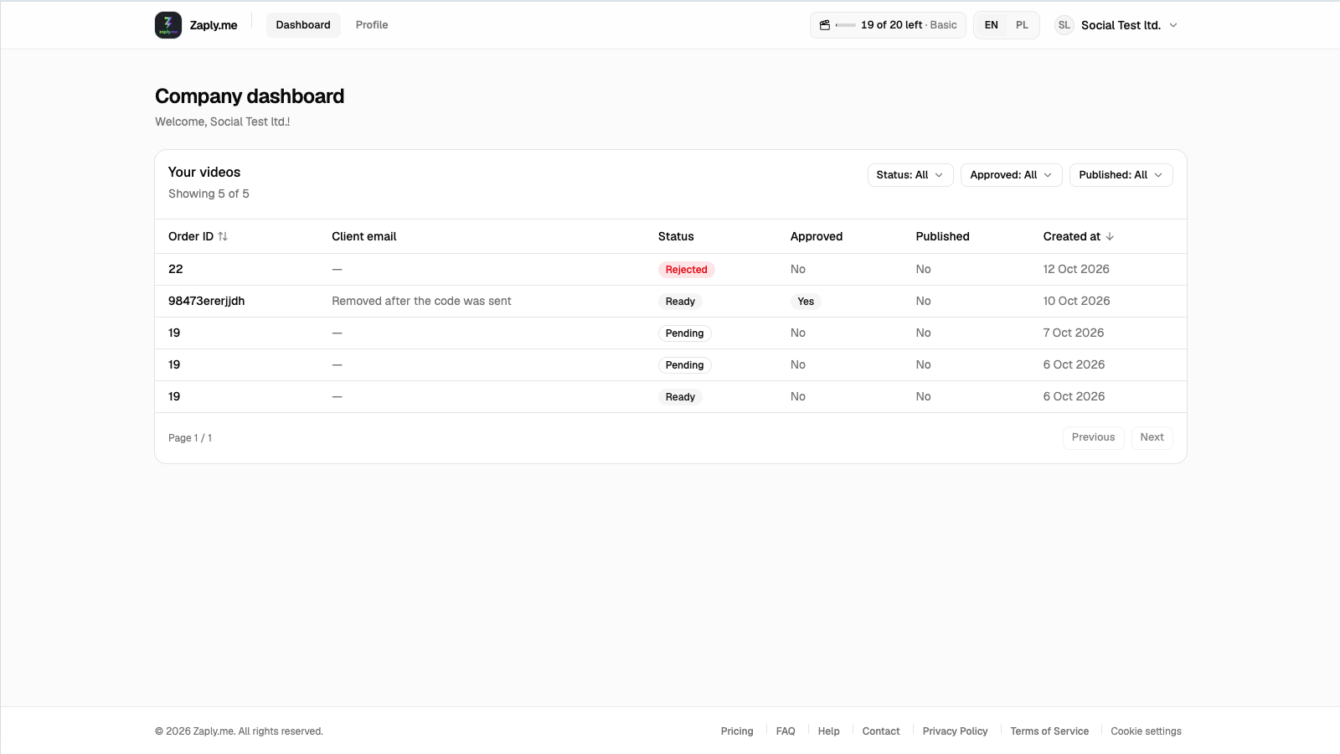Click the 12 Oct 2026 date cell

(x=1076, y=269)
